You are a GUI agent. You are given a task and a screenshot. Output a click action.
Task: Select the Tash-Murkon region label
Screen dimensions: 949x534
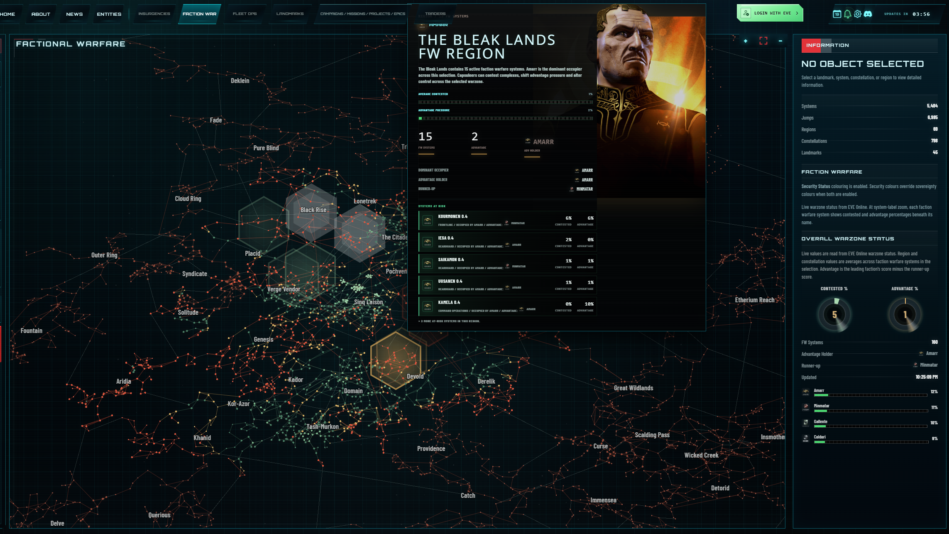323,427
